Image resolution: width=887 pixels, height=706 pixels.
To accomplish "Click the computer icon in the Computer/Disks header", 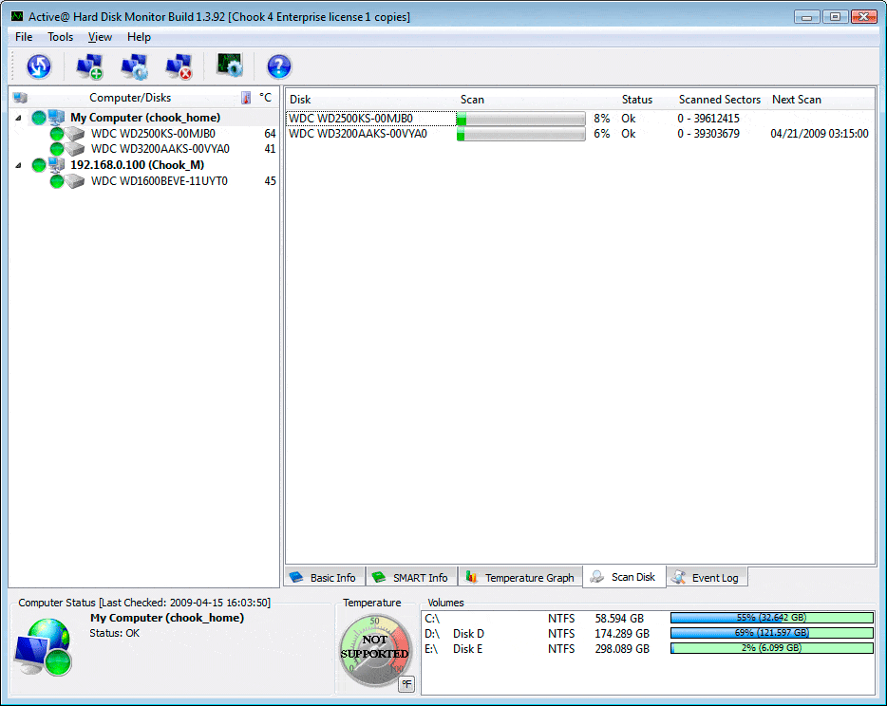I will coord(20,98).
